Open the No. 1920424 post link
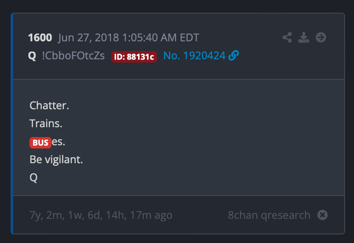The width and height of the screenshot is (354, 243). pyautogui.click(x=194, y=56)
